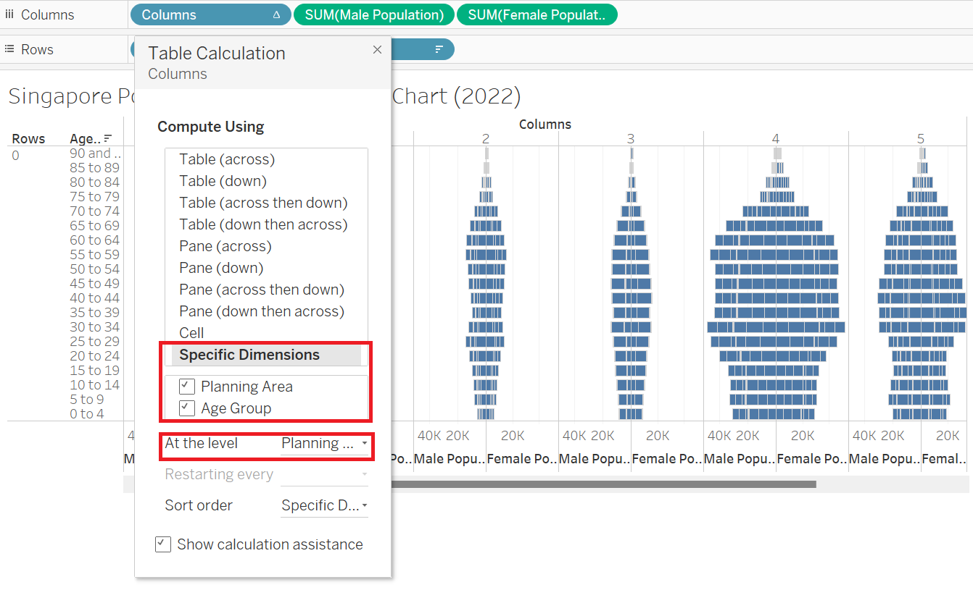Click the delta icon on Columns pill

tap(276, 15)
